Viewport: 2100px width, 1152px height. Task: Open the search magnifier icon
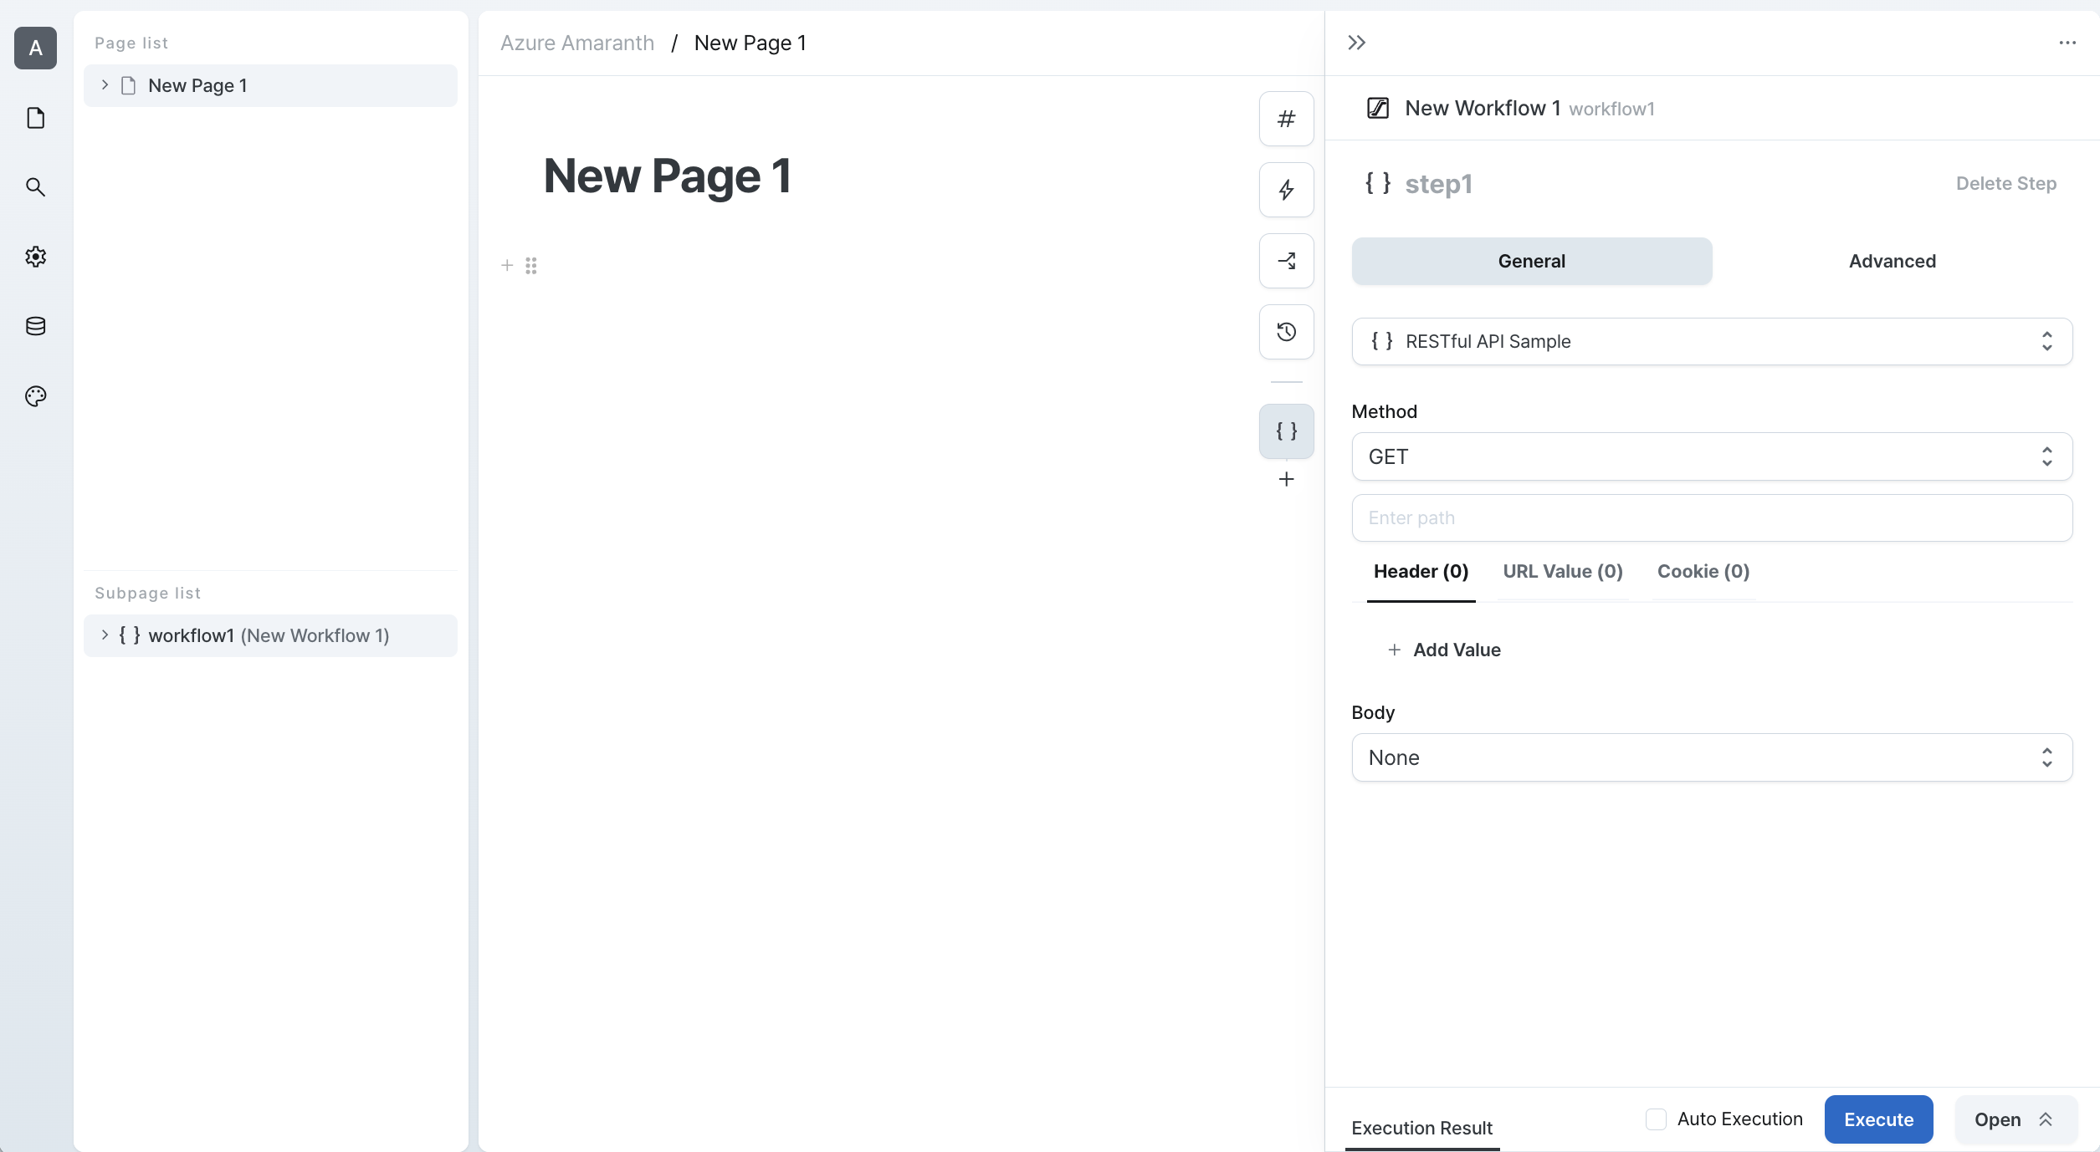coord(35,187)
